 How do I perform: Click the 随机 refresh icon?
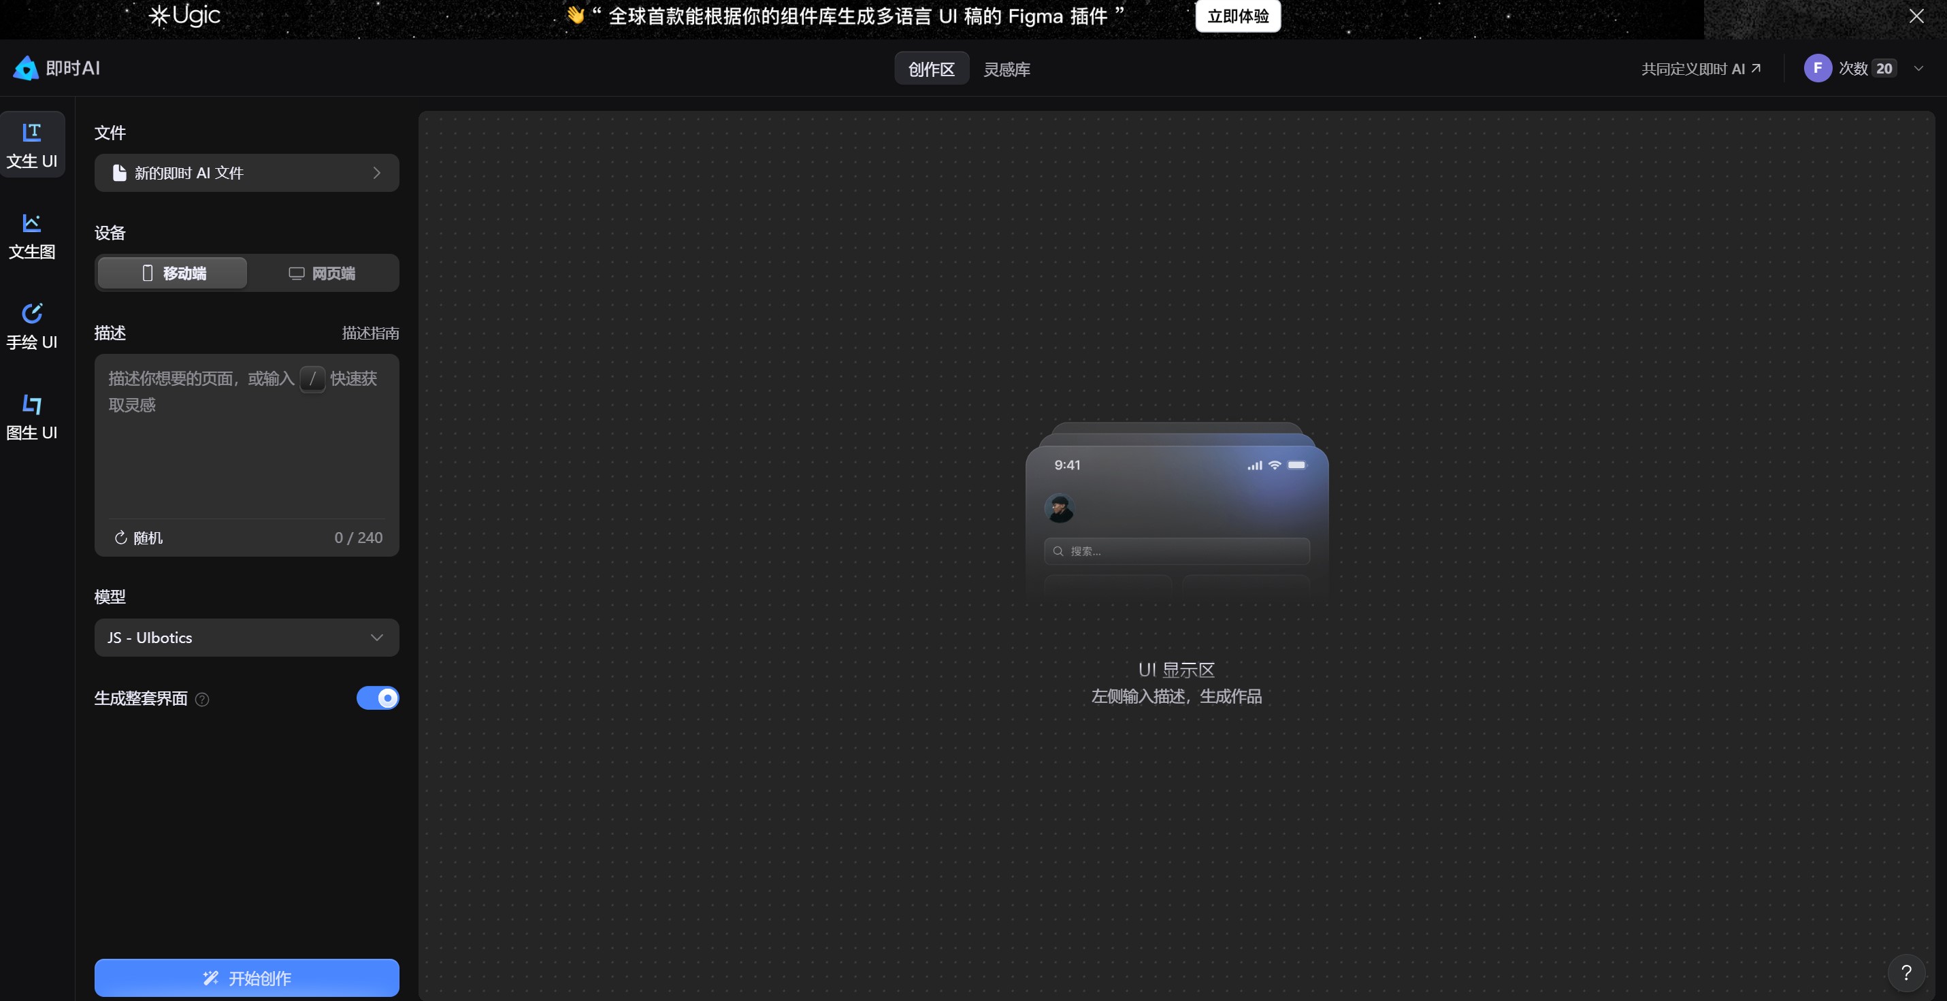pos(120,538)
